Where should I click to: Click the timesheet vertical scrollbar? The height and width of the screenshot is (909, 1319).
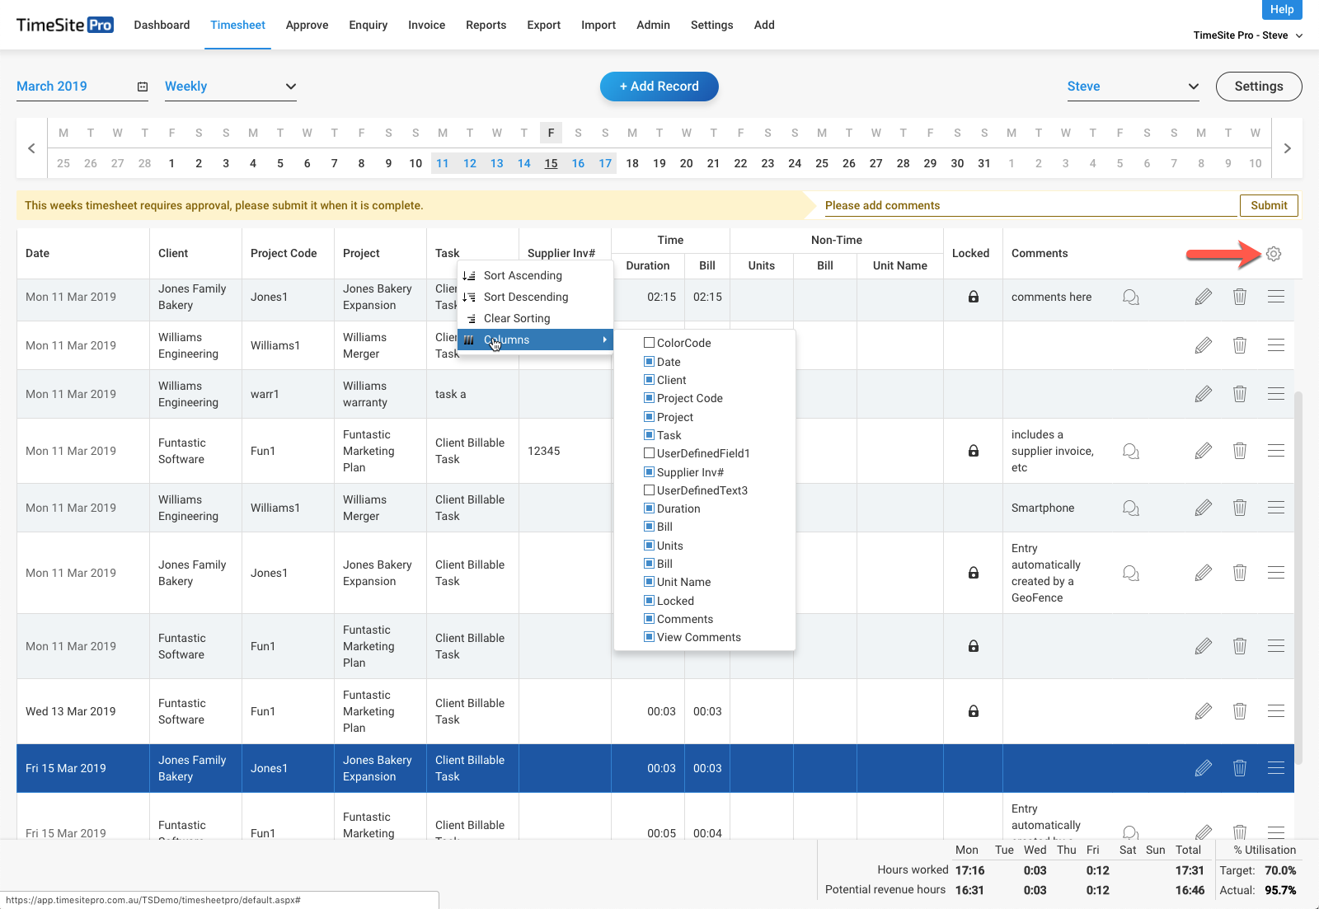click(1298, 577)
